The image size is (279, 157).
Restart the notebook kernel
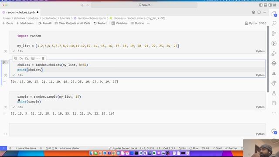(100, 23)
